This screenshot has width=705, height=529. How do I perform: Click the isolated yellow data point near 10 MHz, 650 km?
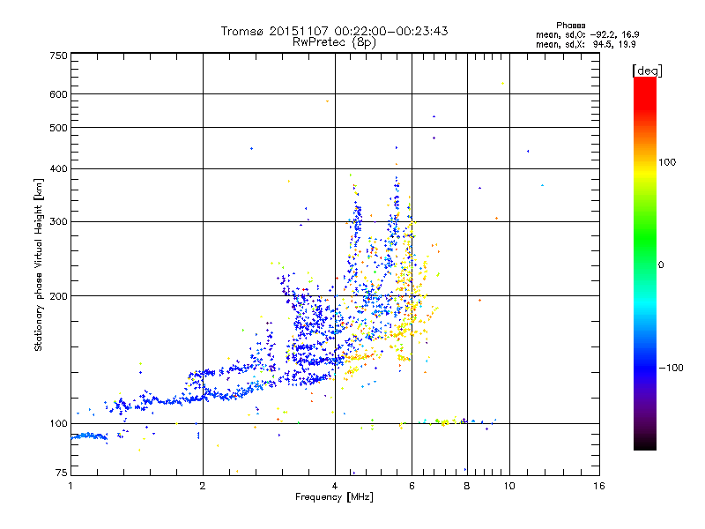pos(502,83)
